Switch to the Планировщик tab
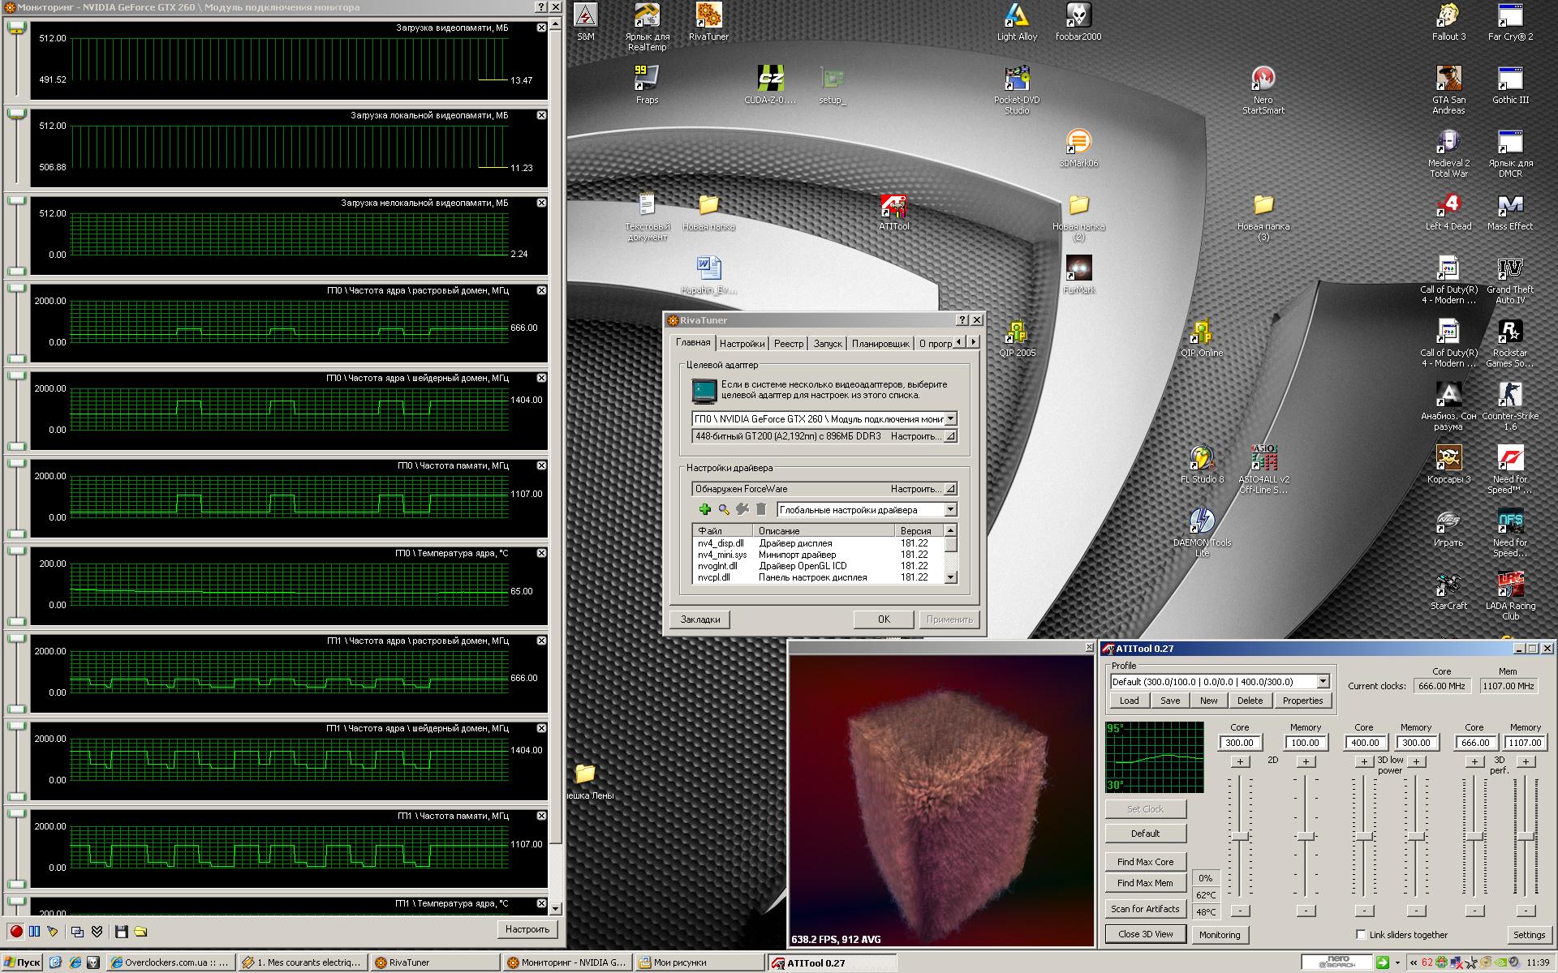 (880, 344)
